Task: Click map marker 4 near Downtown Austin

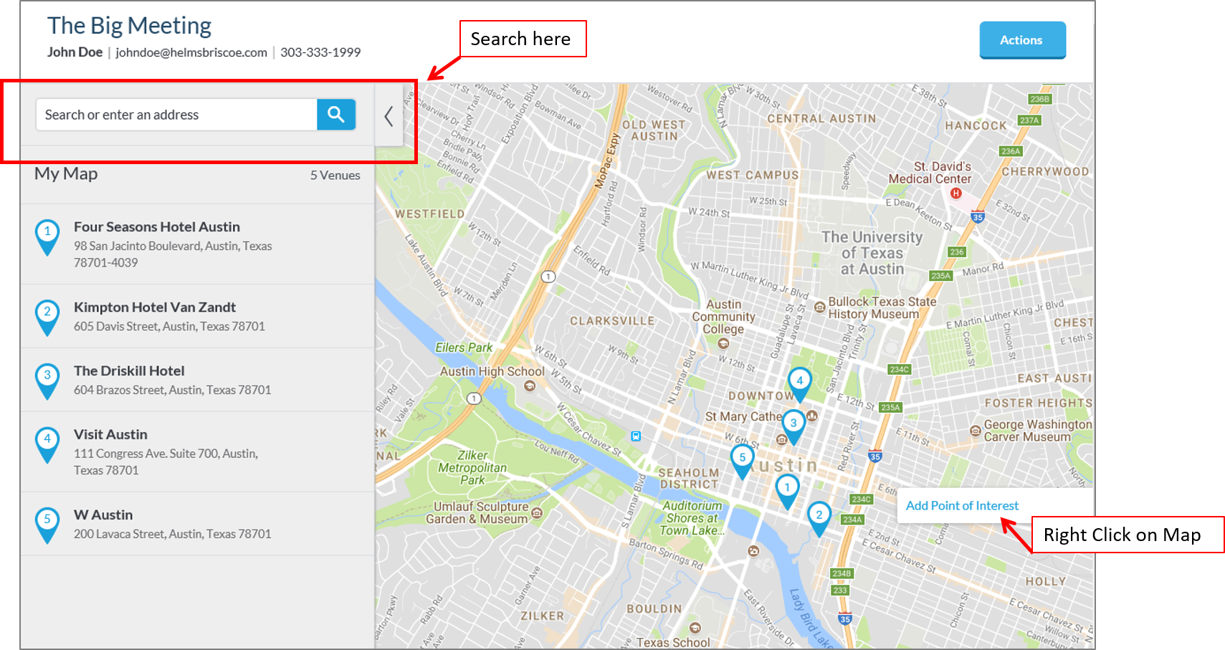Action: pos(800,381)
